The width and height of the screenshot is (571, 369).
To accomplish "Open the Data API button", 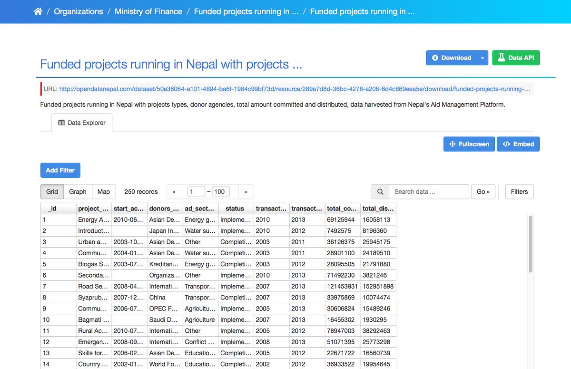I will point(516,58).
